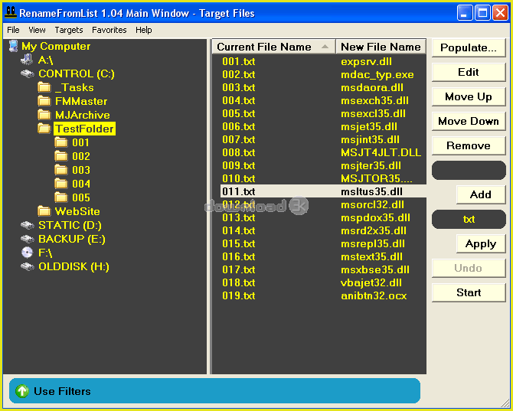Image resolution: width=513 pixels, height=411 pixels.
Task: Click the Populate... button
Action: (469, 47)
